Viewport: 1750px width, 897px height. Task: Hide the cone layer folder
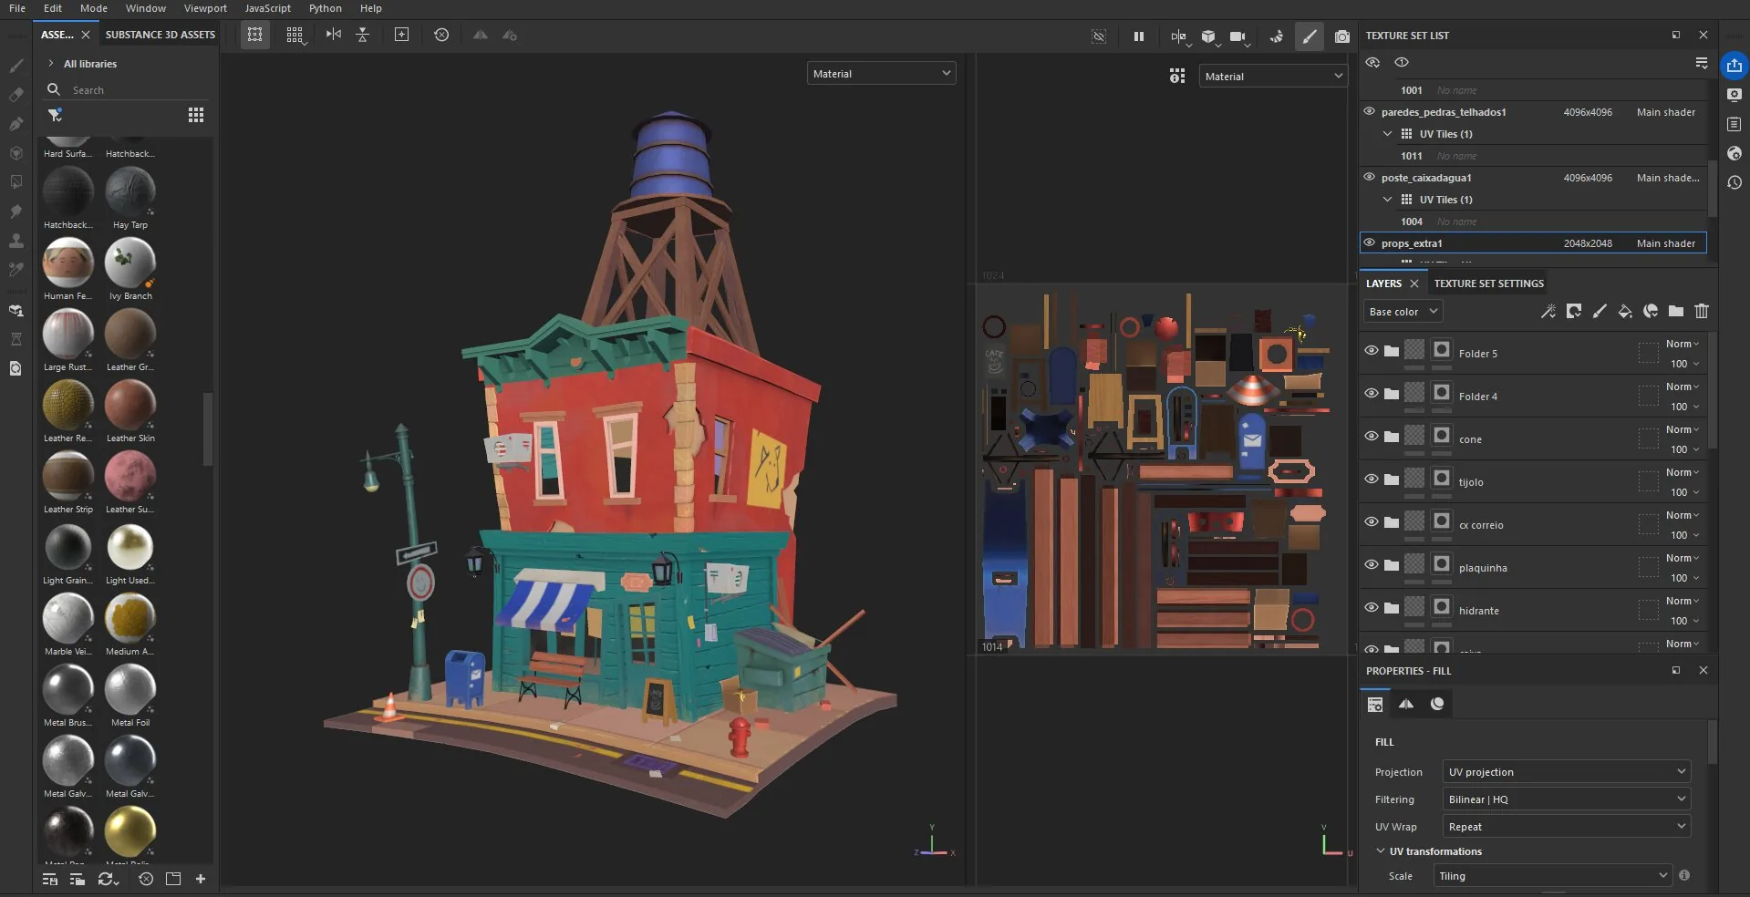1371,437
